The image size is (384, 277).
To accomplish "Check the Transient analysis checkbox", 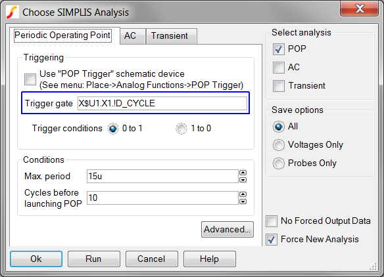I will 279,86.
